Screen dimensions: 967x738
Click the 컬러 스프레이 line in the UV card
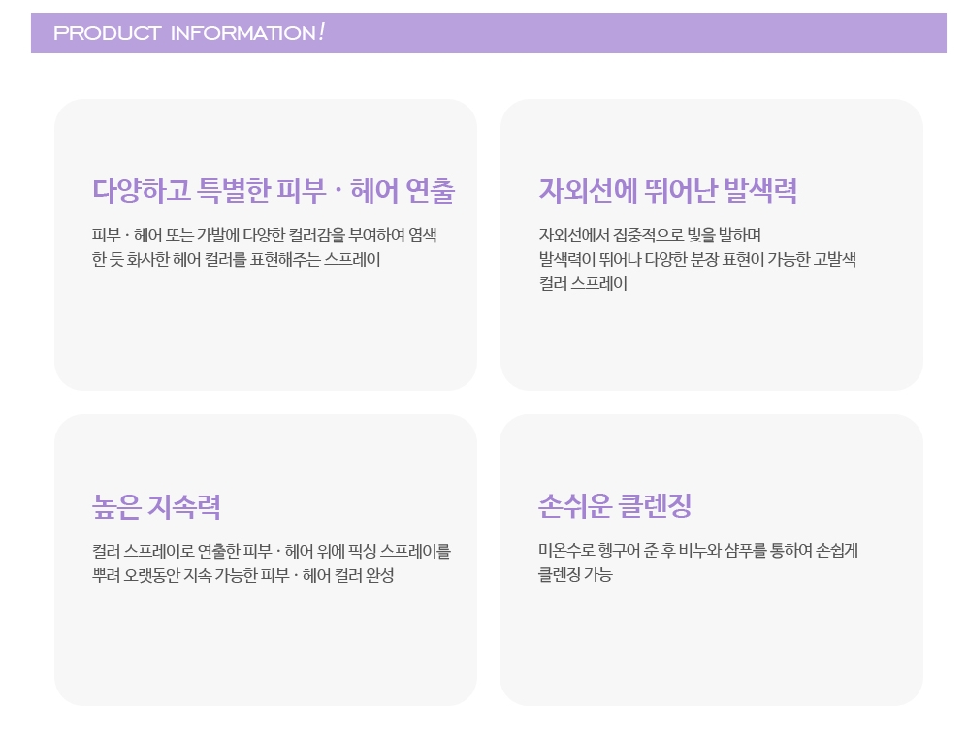[583, 284]
